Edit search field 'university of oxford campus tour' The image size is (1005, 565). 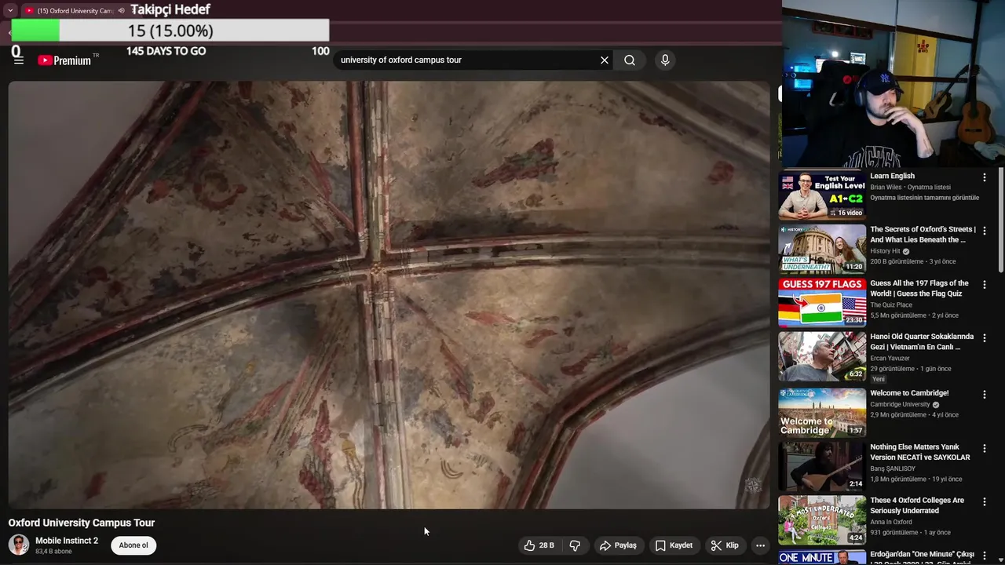(x=466, y=60)
